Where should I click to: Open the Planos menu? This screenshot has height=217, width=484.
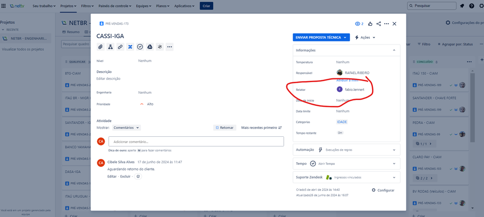pyautogui.click(x=163, y=6)
